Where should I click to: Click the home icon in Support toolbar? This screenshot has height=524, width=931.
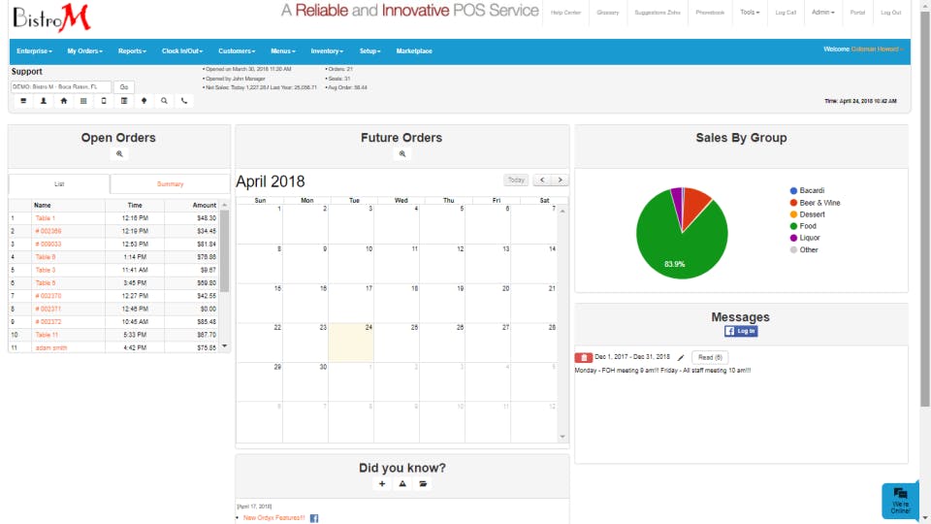tap(64, 101)
